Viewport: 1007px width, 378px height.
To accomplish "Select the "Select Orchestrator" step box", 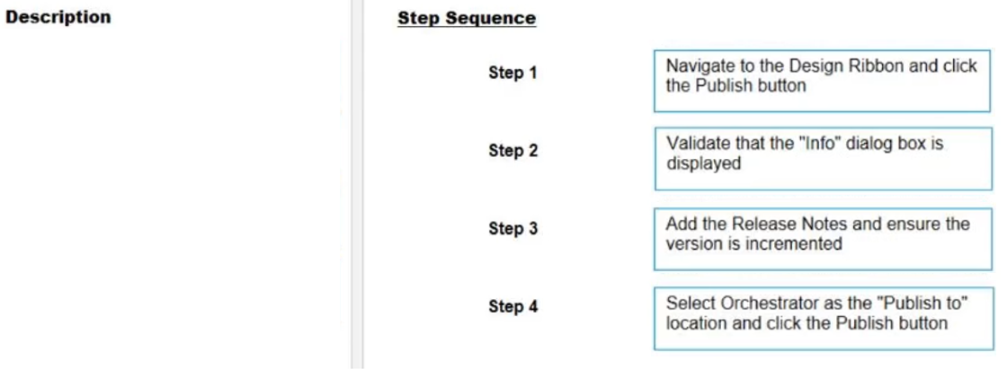I will [824, 319].
